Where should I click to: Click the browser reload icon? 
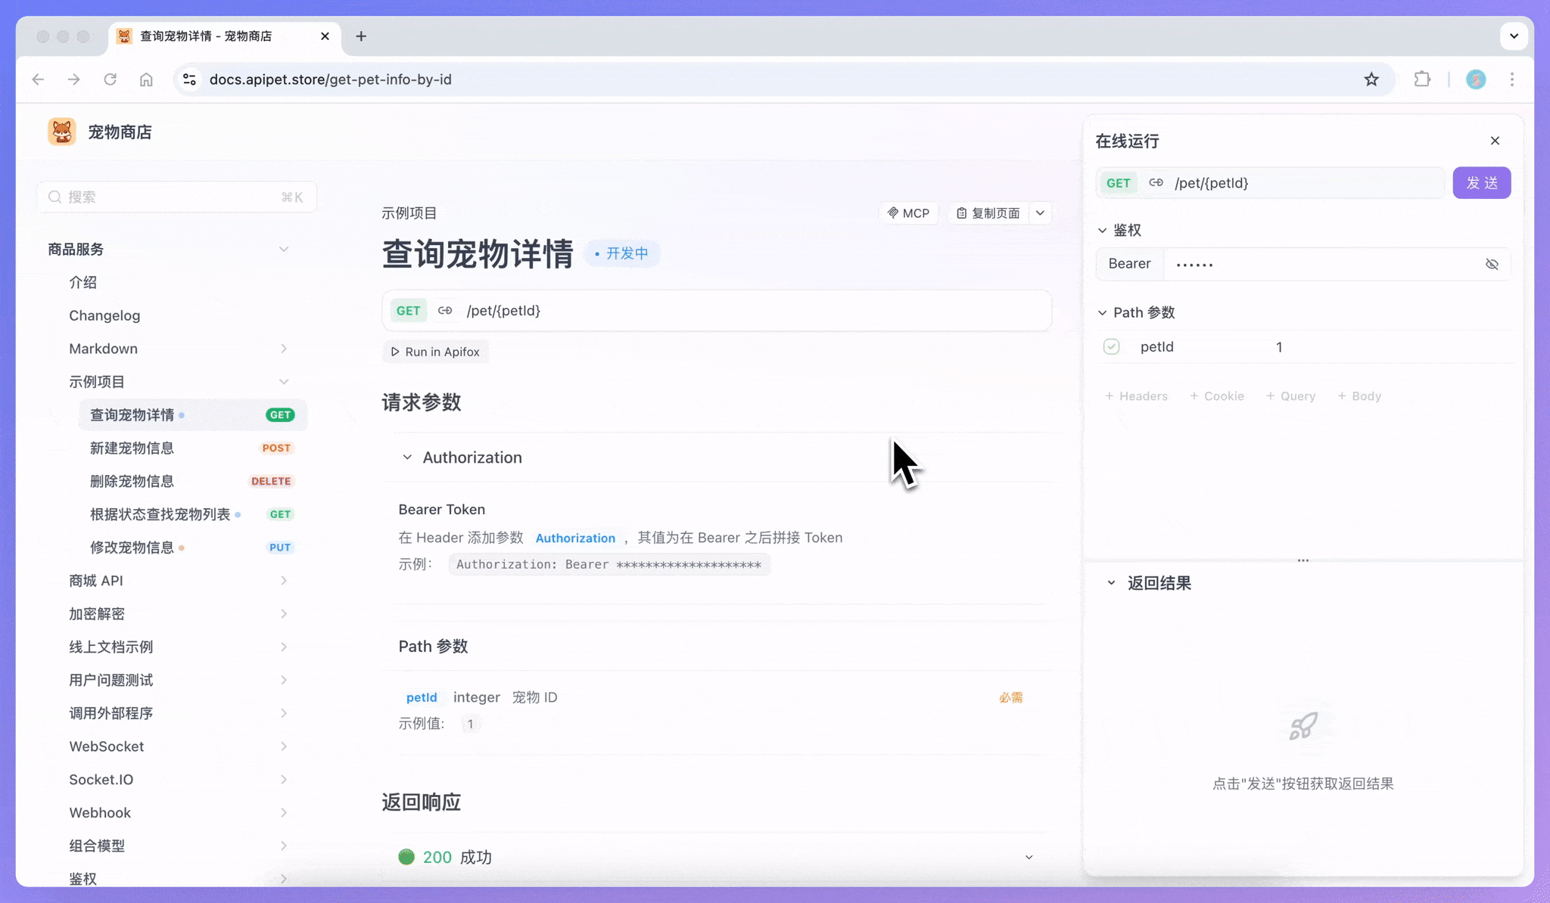[x=110, y=79]
